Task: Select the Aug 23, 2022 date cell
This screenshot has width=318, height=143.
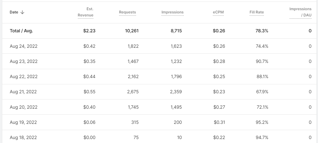Action: point(24,61)
